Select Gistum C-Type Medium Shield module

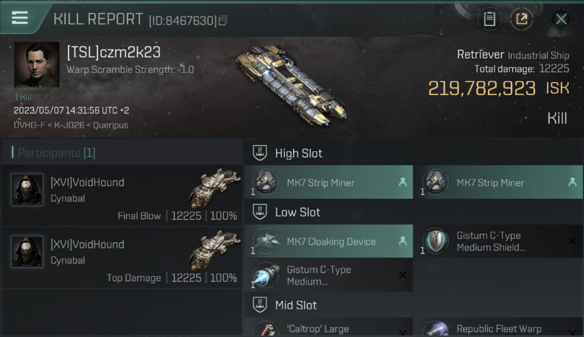pos(498,241)
